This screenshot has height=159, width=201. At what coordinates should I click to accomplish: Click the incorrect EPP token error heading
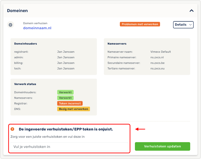[66, 129]
